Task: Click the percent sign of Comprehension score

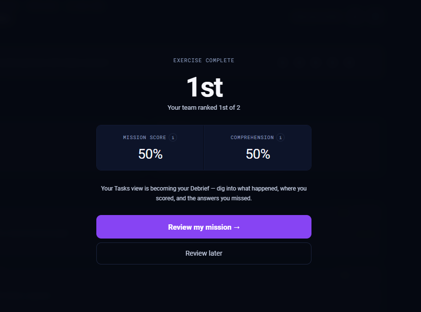Action: pos(265,154)
